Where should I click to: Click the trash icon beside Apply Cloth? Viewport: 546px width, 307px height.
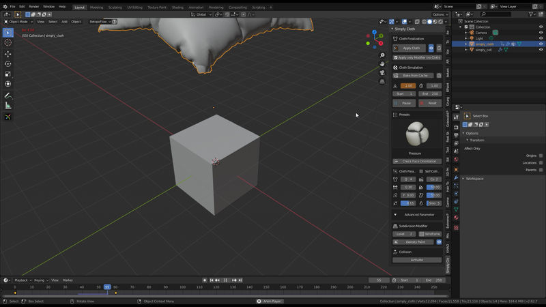[439, 48]
